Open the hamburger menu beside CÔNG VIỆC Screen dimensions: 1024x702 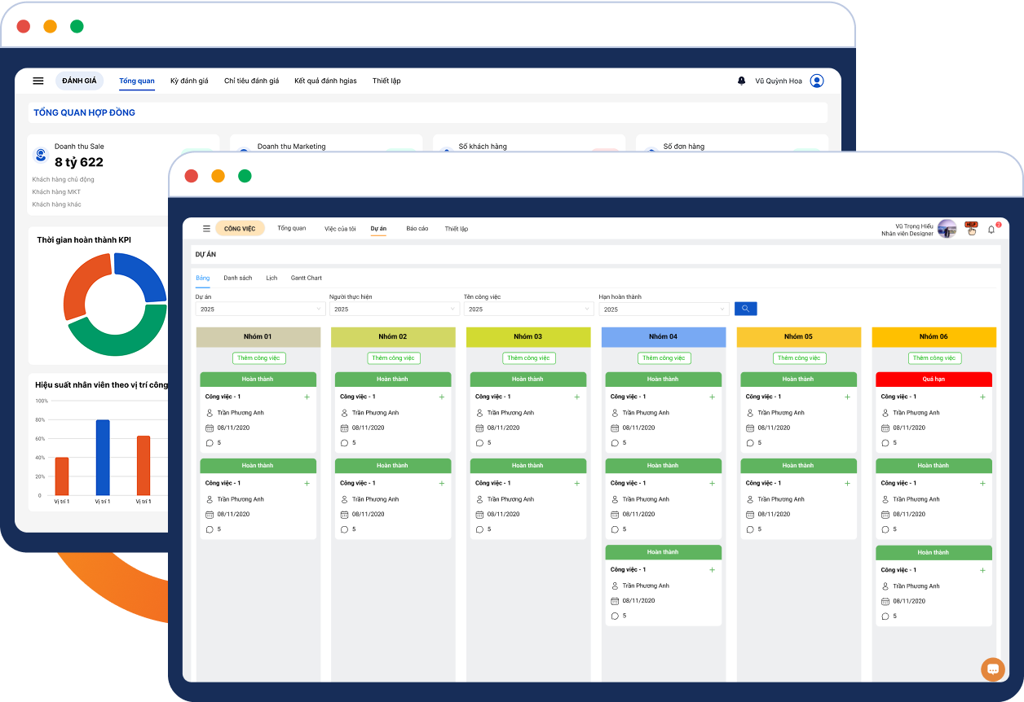coord(206,229)
